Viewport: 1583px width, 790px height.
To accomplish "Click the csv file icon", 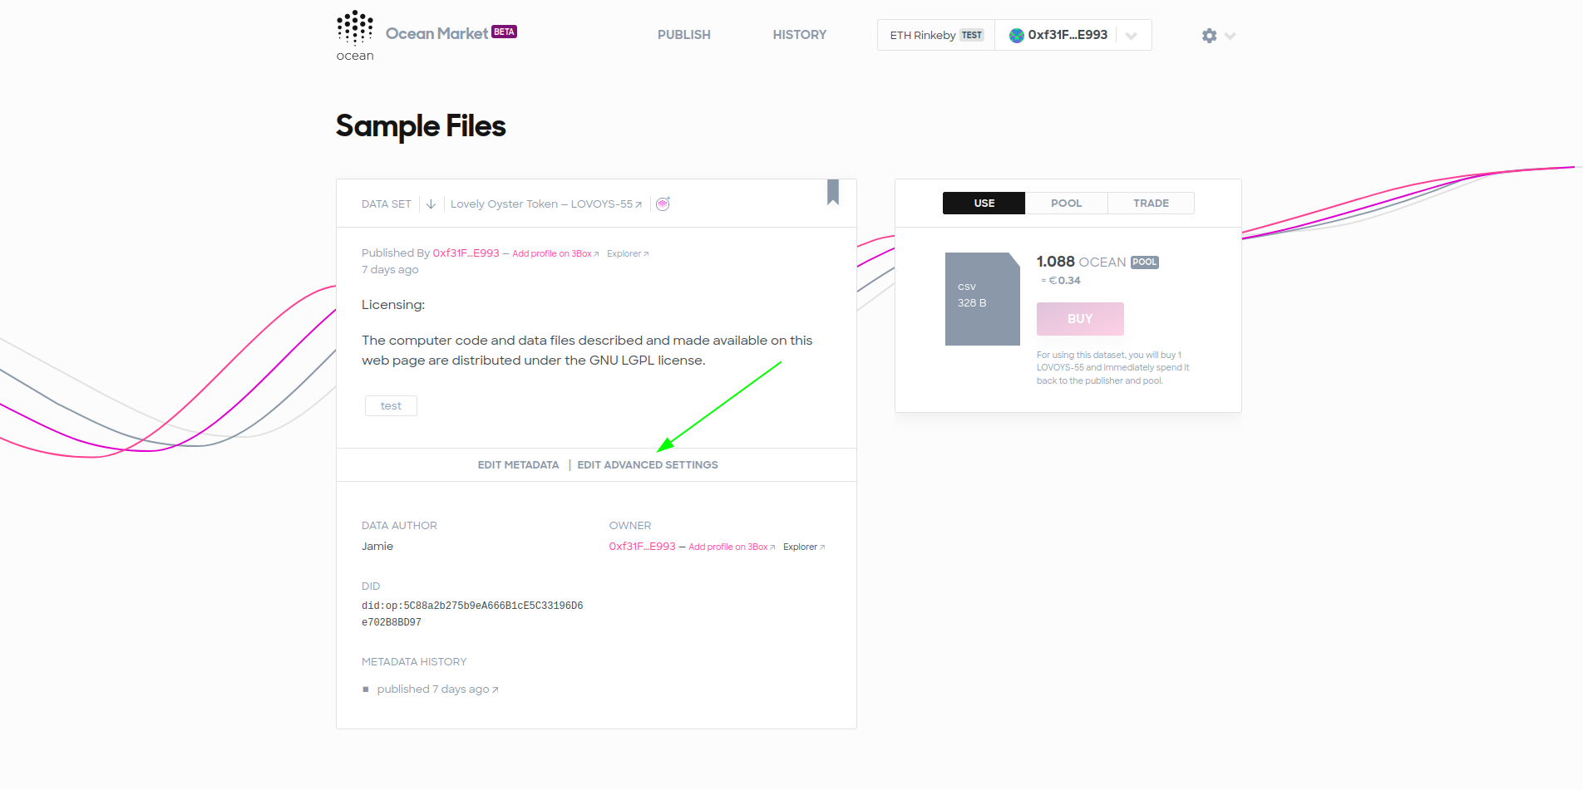I will pyautogui.click(x=983, y=299).
